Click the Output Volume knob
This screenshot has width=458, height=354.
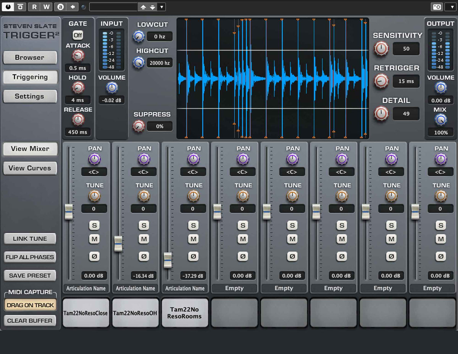point(441,88)
